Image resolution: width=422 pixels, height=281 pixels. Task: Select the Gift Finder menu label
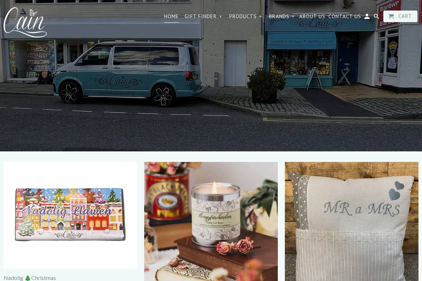click(200, 17)
